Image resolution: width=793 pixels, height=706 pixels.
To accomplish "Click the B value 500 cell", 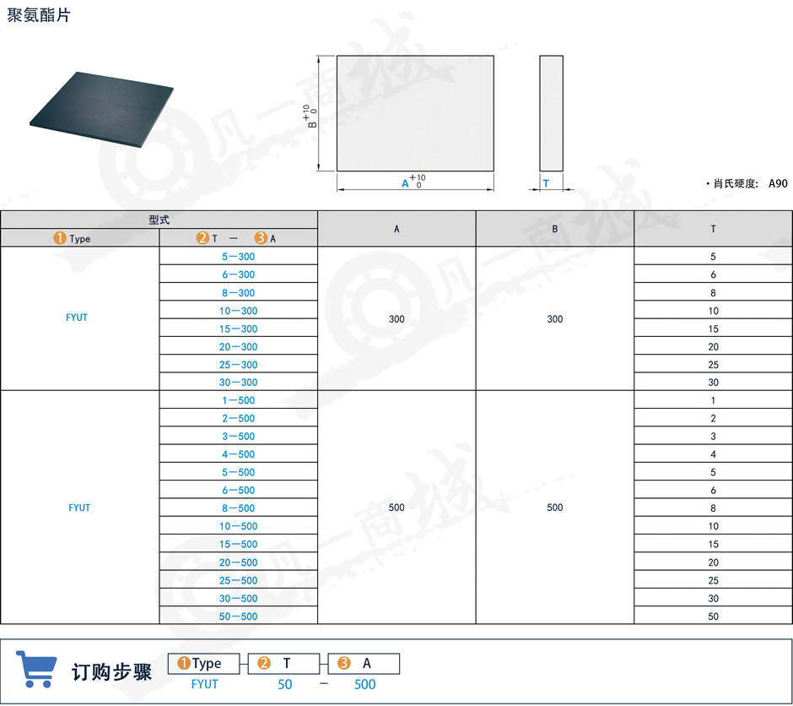I will [x=555, y=507].
